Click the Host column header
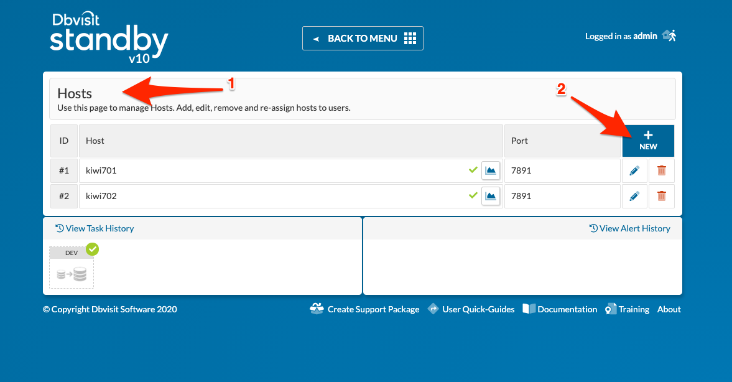 [291, 141]
